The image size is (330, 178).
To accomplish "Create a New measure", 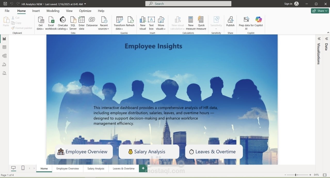I will [191, 23].
